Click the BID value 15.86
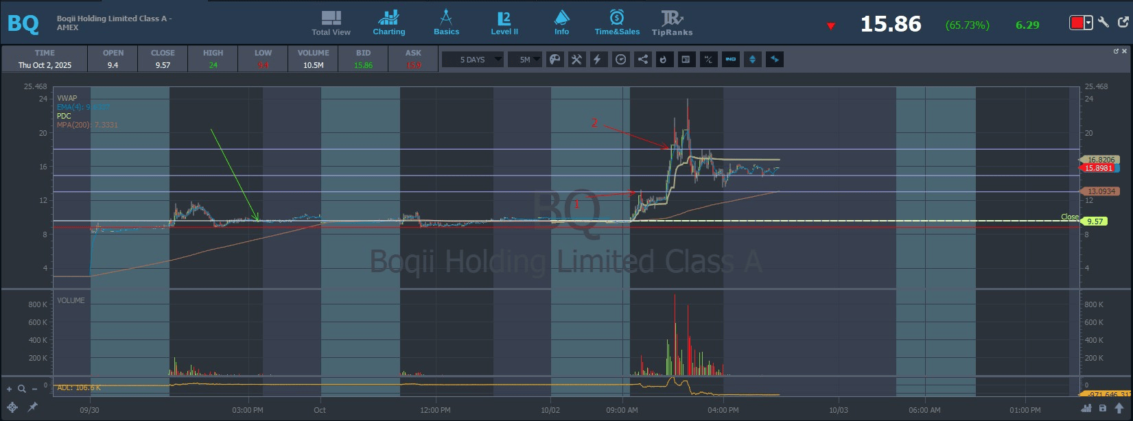 click(x=363, y=65)
